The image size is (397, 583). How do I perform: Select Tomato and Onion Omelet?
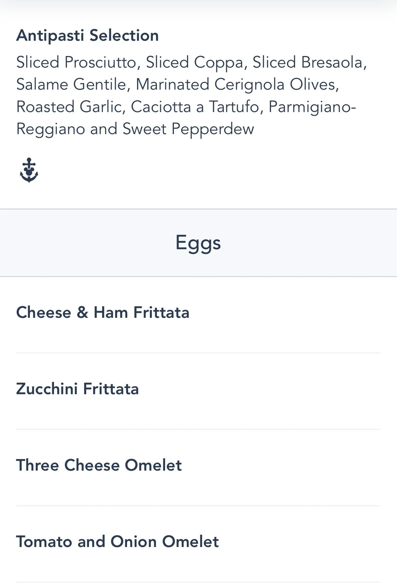click(x=118, y=542)
